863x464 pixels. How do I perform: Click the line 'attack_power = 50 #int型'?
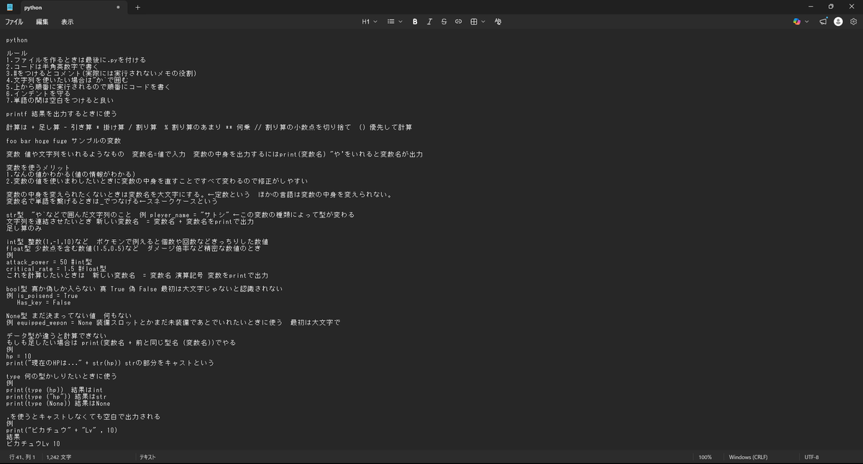[48, 262]
